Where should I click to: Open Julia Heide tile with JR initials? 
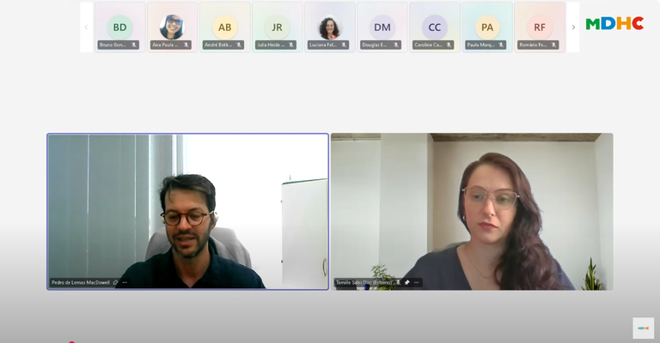pos(277,27)
